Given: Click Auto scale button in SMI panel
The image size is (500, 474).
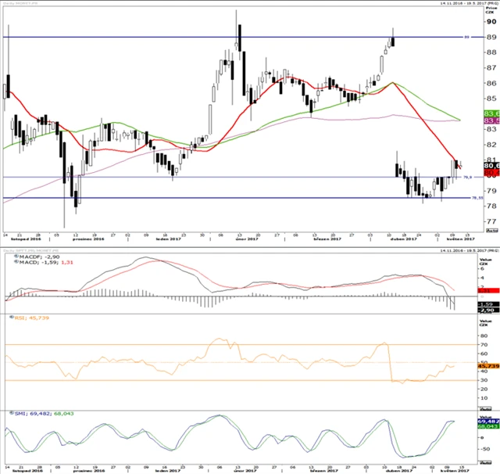Looking at the screenshot, I should click(491, 461).
